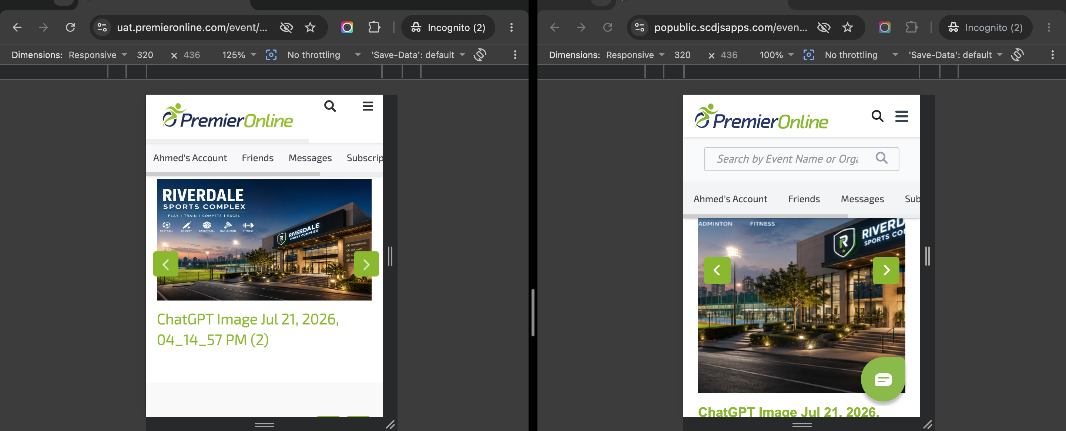The image size is (1066, 431).
Task: Click bottom resize handle of left viewport
Action: point(264,425)
